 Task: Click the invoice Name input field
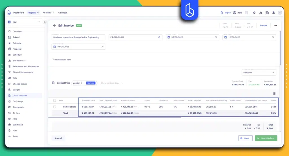coord(78,37)
